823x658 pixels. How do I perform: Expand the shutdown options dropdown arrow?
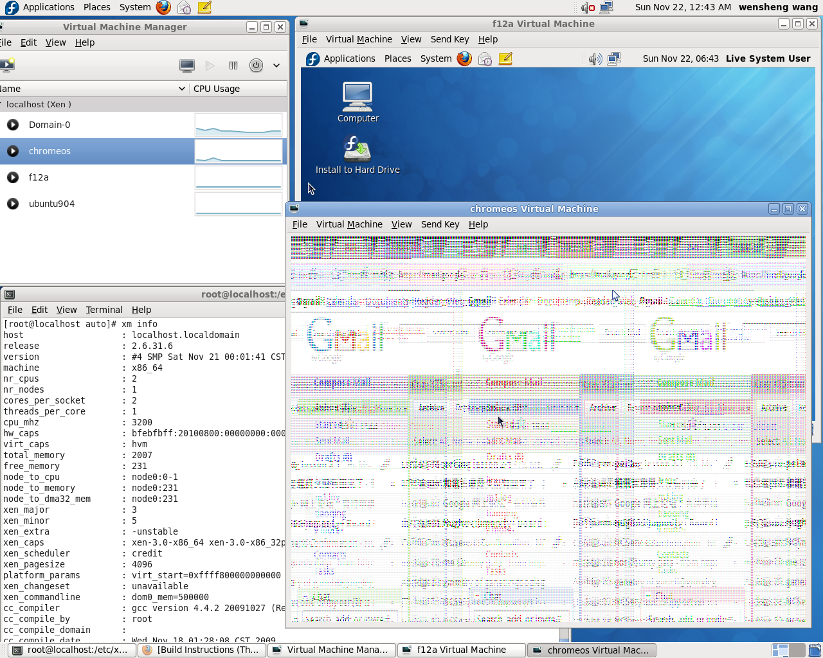click(x=276, y=66)
